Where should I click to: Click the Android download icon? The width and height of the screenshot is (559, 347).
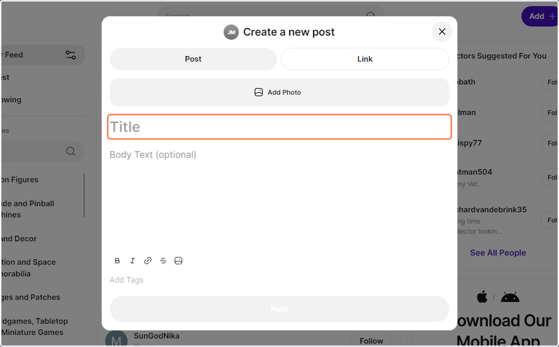point(510,297)
